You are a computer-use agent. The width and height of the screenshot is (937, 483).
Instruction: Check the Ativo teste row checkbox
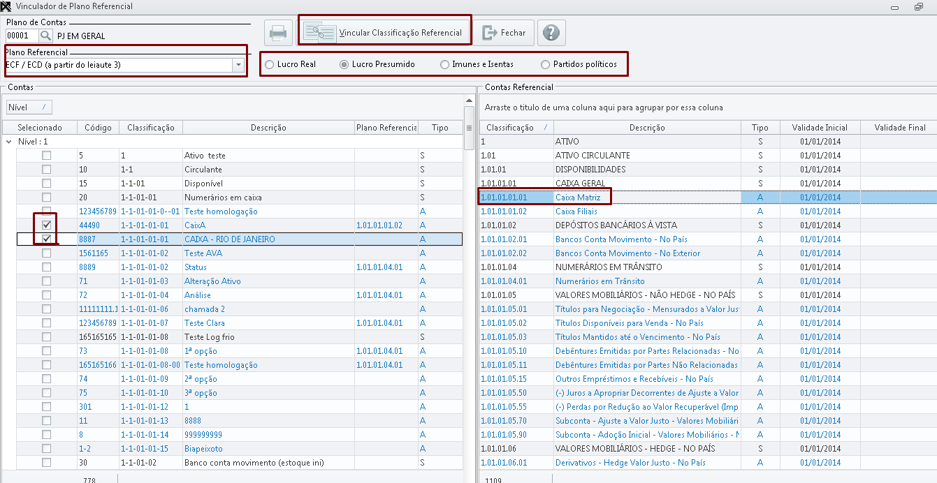click(46, 156)
